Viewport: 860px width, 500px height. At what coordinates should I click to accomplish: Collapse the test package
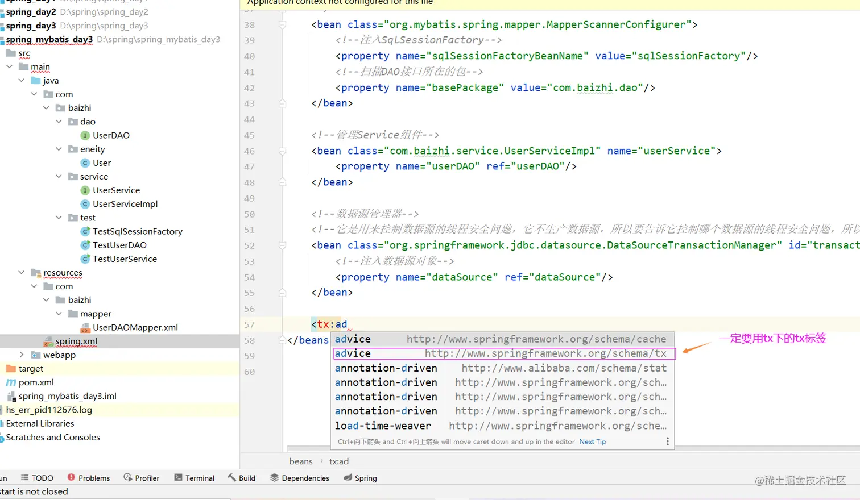pyautogui.click(x=59, y=218)
